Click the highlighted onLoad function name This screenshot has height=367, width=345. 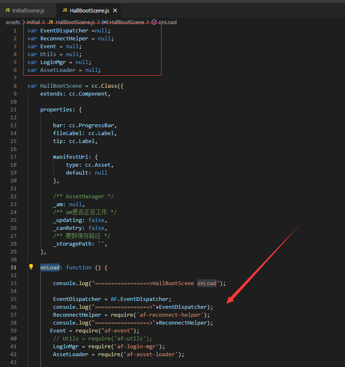click(50, 267)
